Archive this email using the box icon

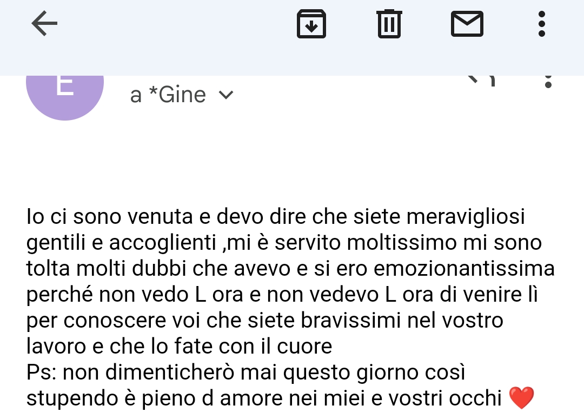pos(311,24)
